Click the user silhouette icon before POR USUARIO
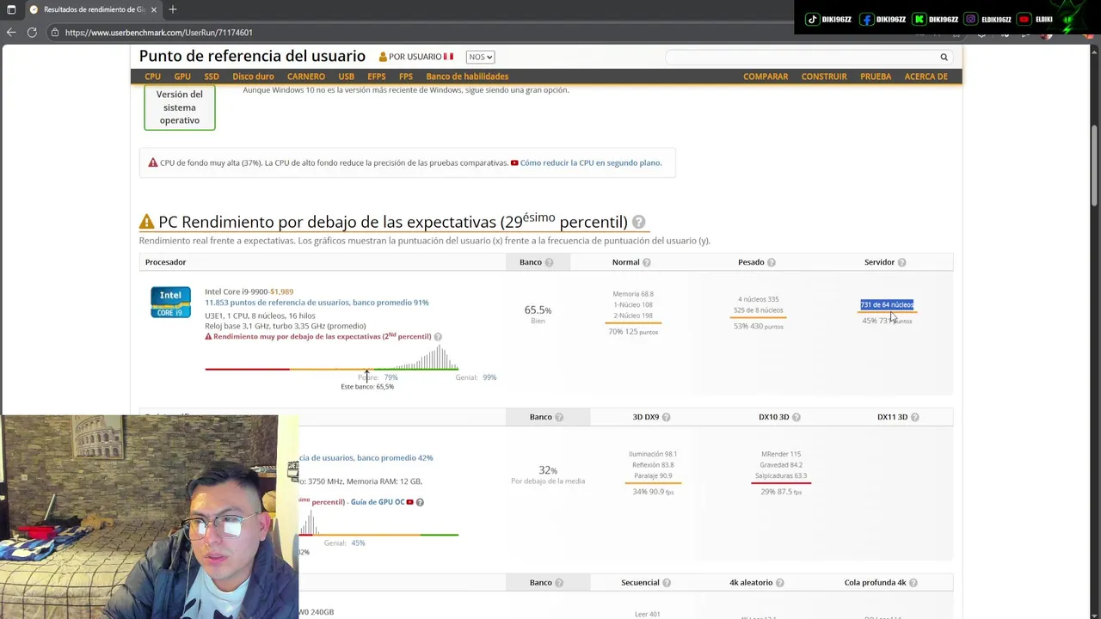1101x619 pixels. point(383,57)
